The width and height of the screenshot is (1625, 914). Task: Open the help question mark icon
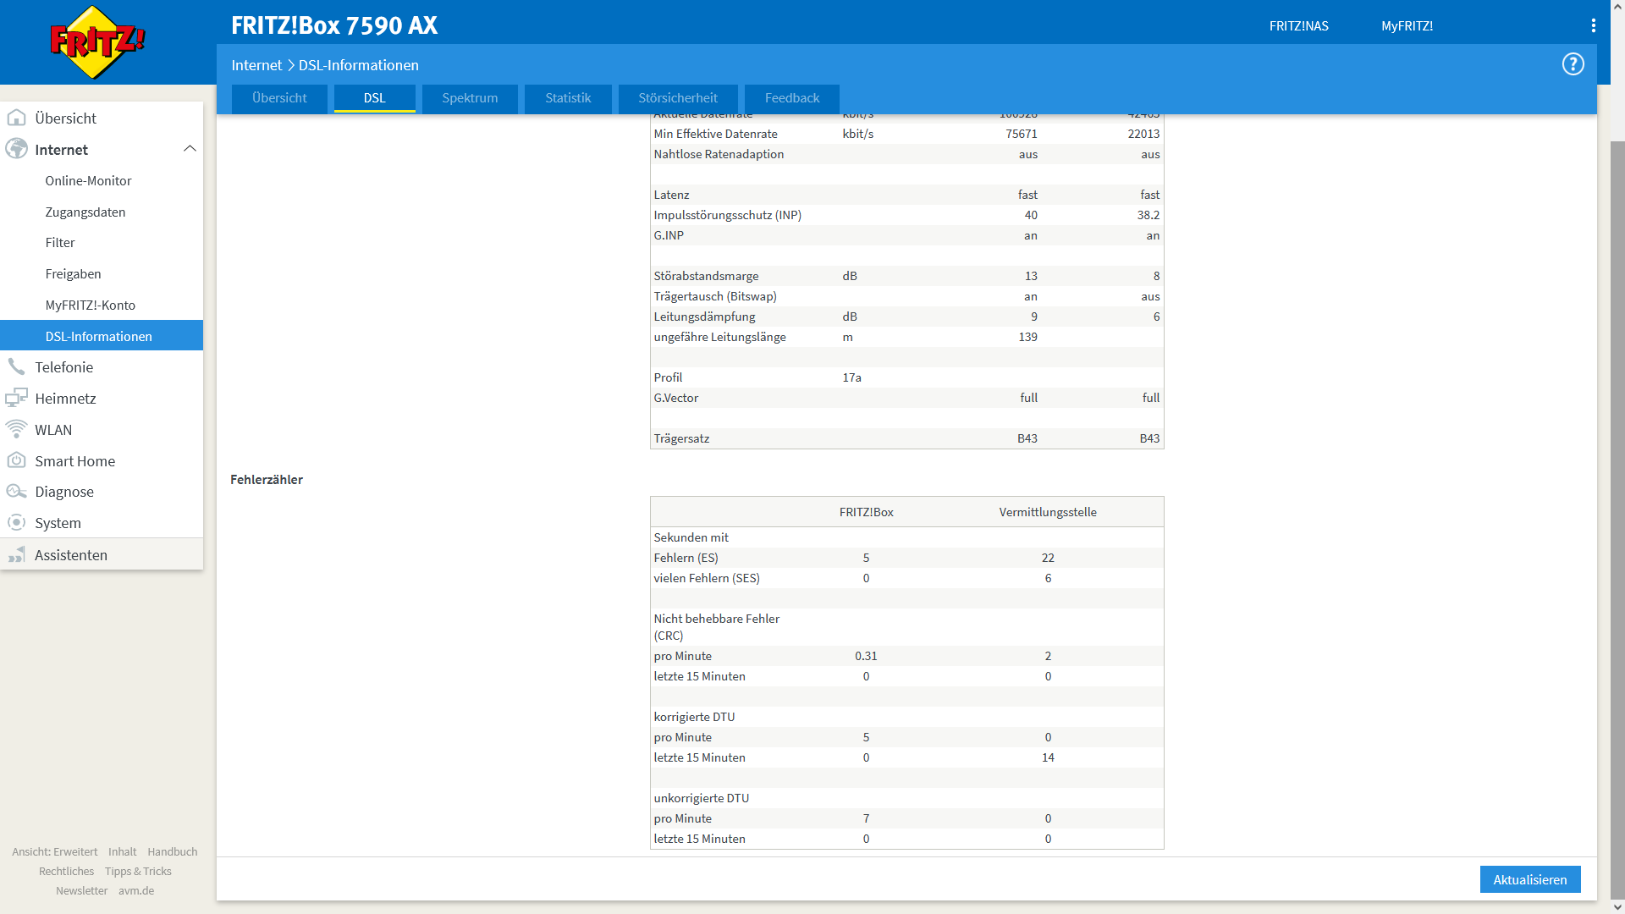click(1573, 64)
